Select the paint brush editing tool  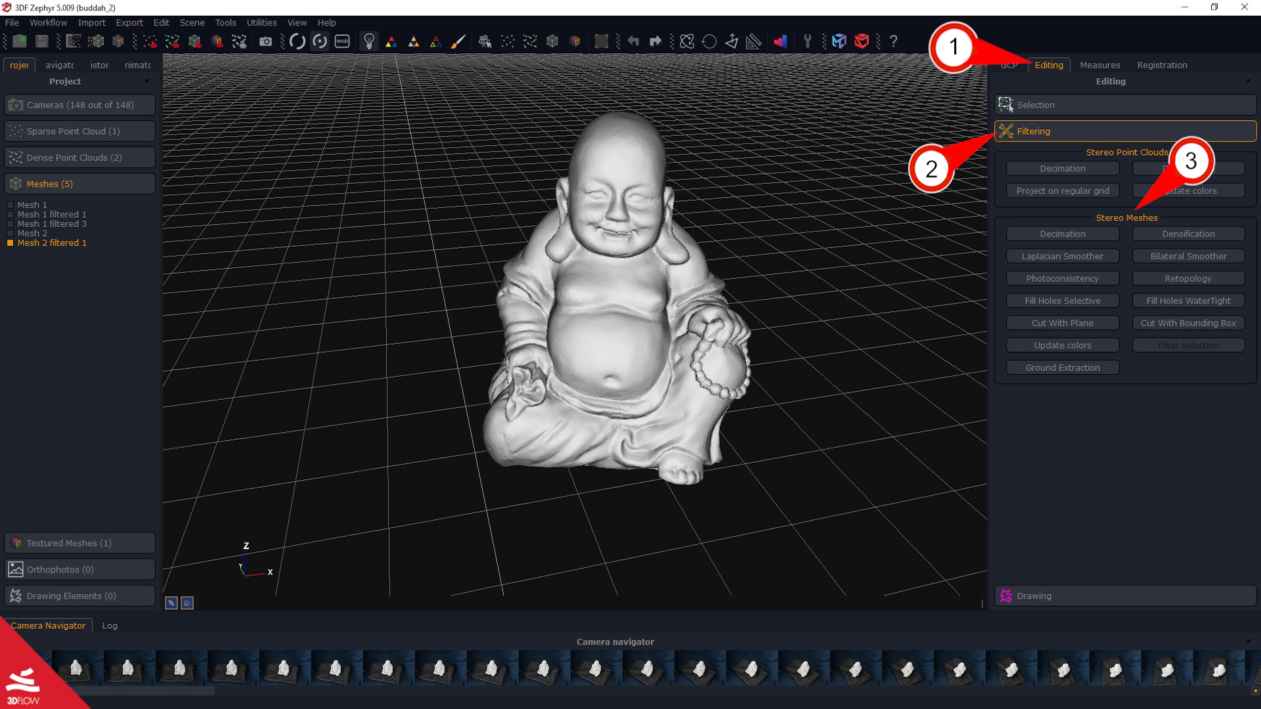458,41
